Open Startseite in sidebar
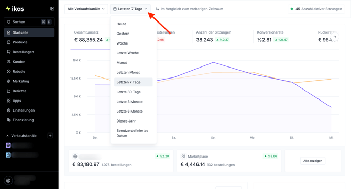The image size is (351, 189). [x=29, y=32]
